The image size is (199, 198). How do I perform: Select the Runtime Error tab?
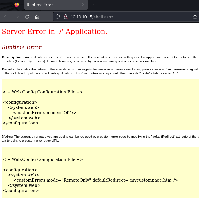coord(56,5)
